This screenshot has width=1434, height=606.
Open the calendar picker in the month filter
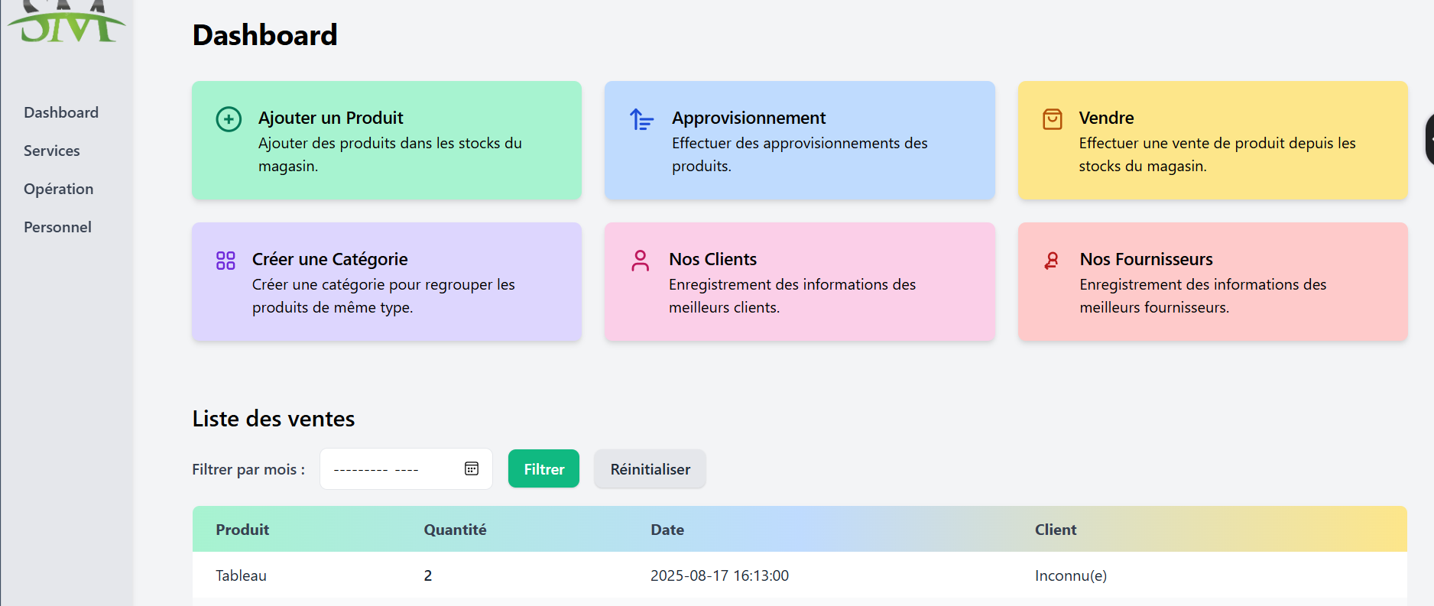[x=472, y=468]
